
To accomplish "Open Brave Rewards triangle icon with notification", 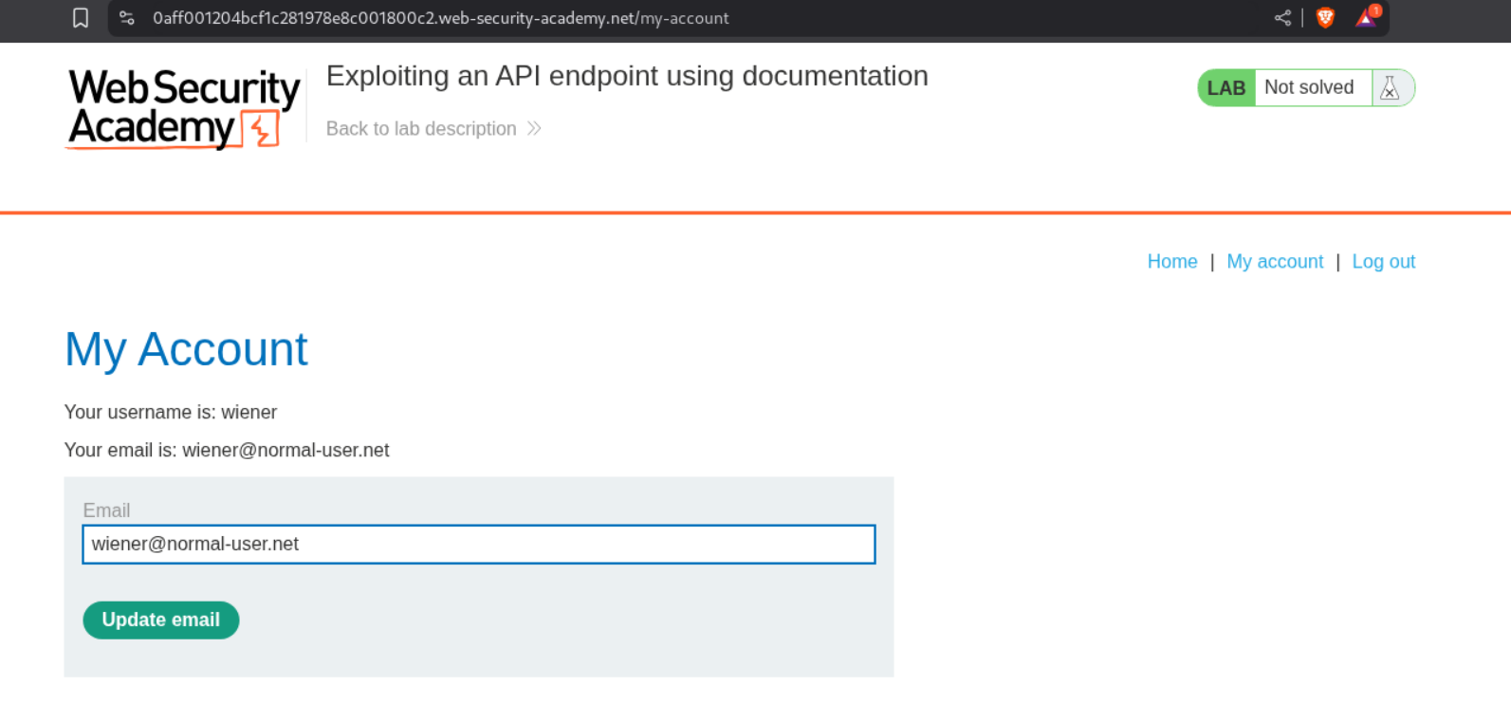I will [1366, 18].
